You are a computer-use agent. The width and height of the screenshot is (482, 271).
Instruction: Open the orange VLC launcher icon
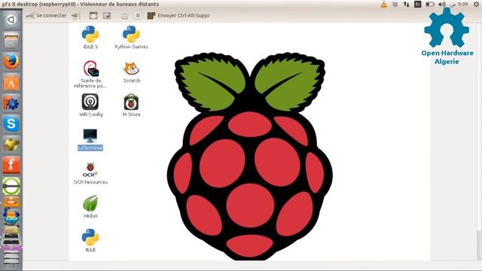coord(11,202)
